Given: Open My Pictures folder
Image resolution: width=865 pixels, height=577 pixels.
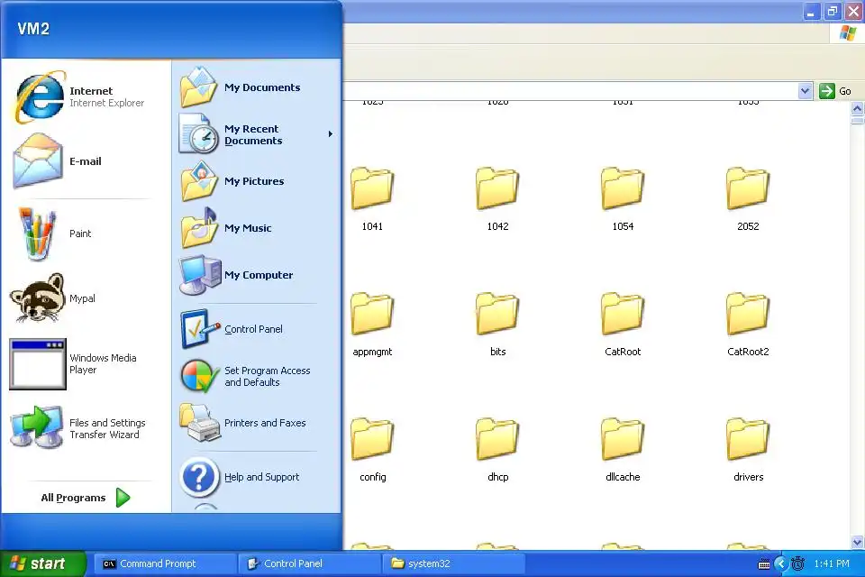Looking at the screenshot, I should point(255,181).
